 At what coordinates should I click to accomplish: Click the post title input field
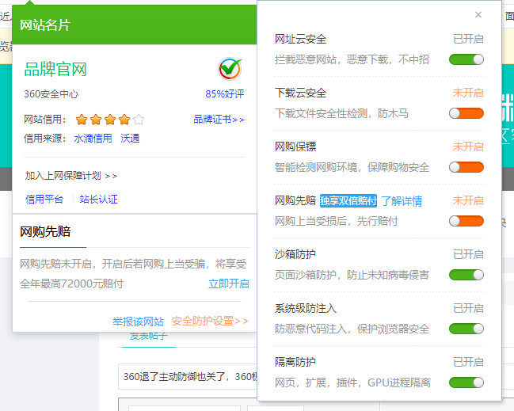click(x=188, y=376)
